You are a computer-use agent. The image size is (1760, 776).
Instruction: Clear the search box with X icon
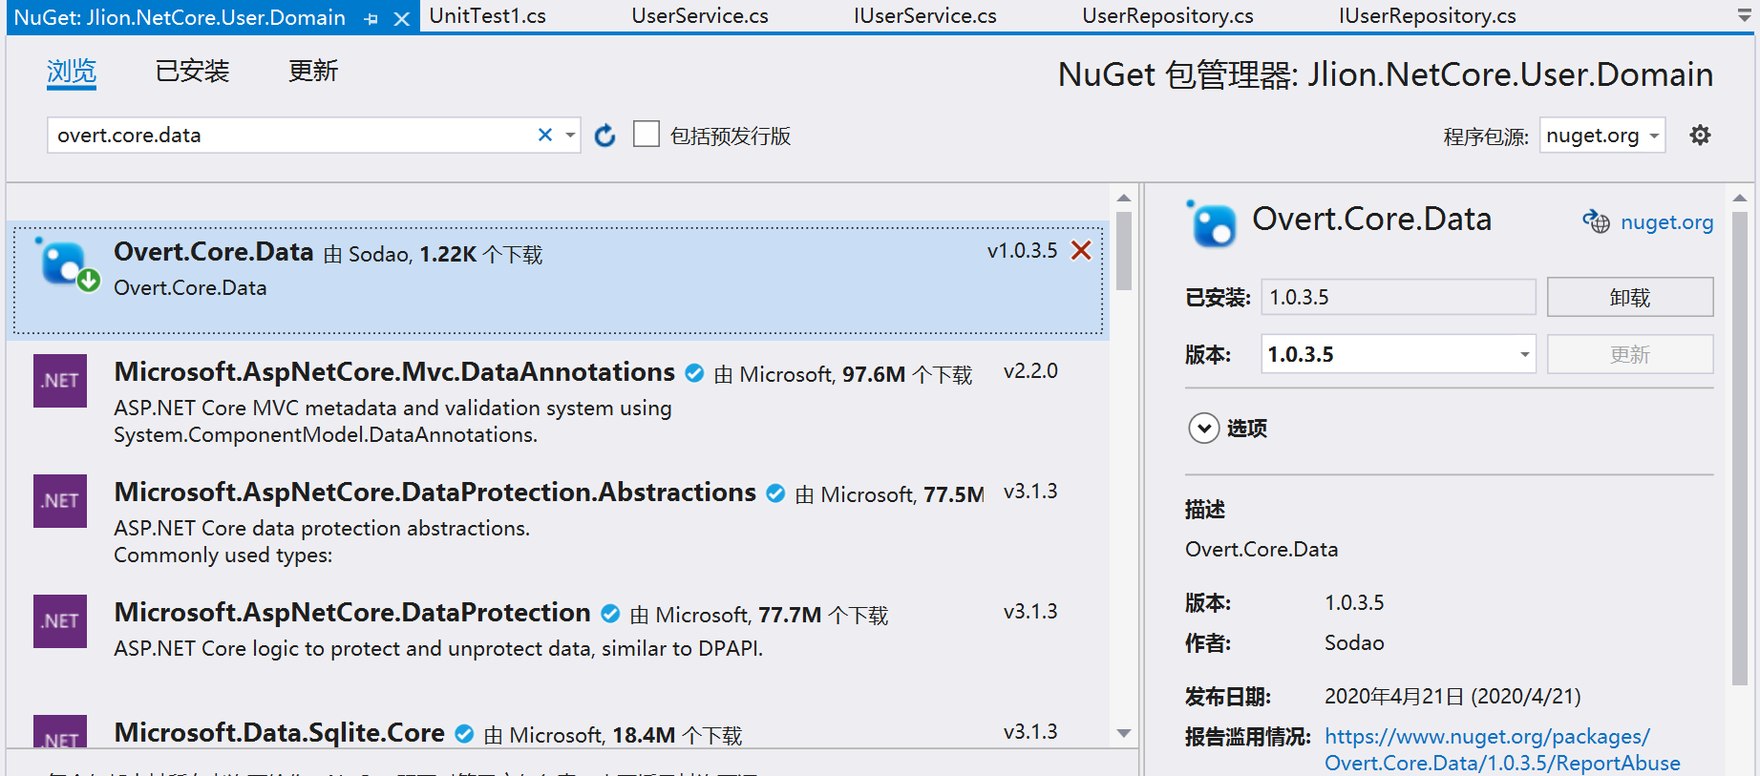545,136
